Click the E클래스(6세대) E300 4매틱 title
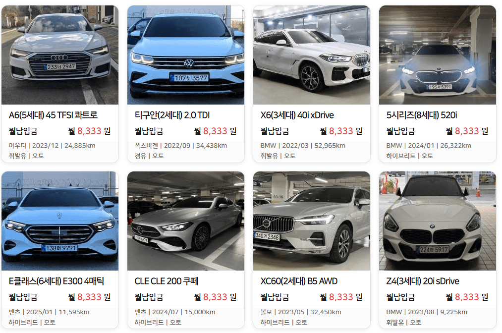The height and width of the screenshot is (333, 502). click(56, 281)
